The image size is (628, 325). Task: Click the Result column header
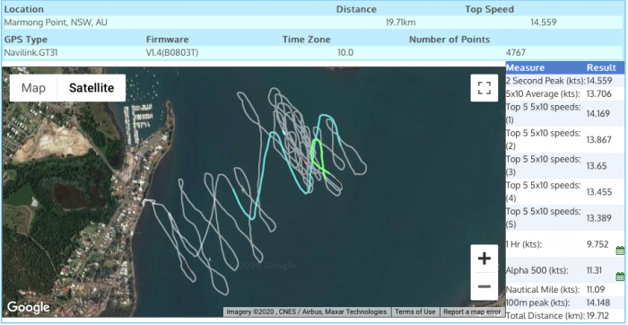tap(601, 67)
